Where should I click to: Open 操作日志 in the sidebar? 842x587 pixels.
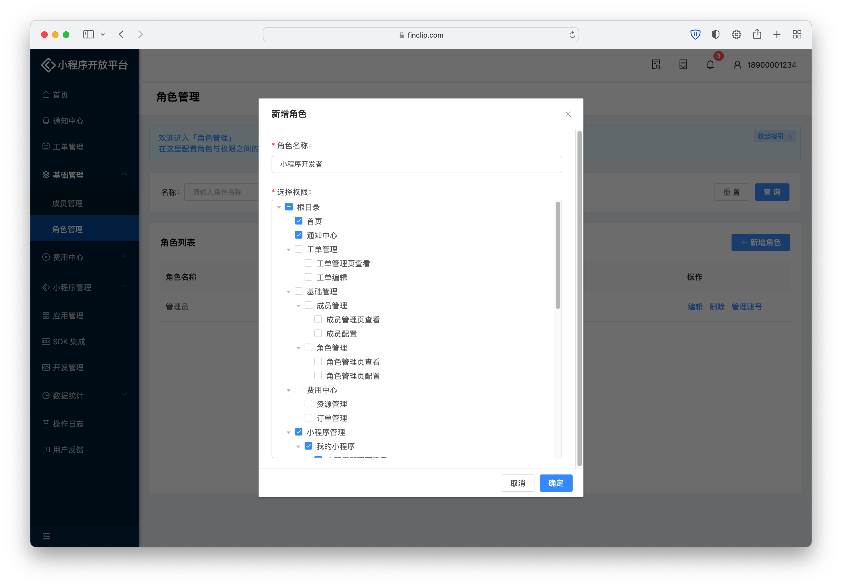pos(84,424)
